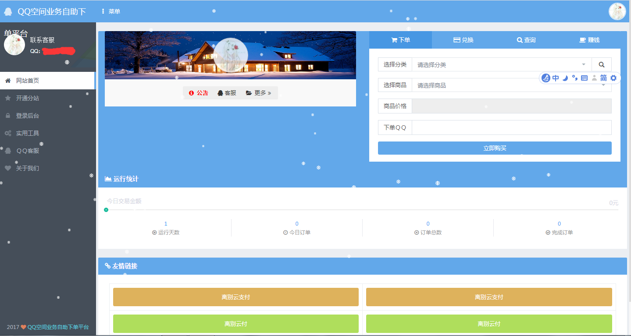Switch to the 查询 tab
Image resolution: width=631 pixels, height=336 pixels.
526,40
